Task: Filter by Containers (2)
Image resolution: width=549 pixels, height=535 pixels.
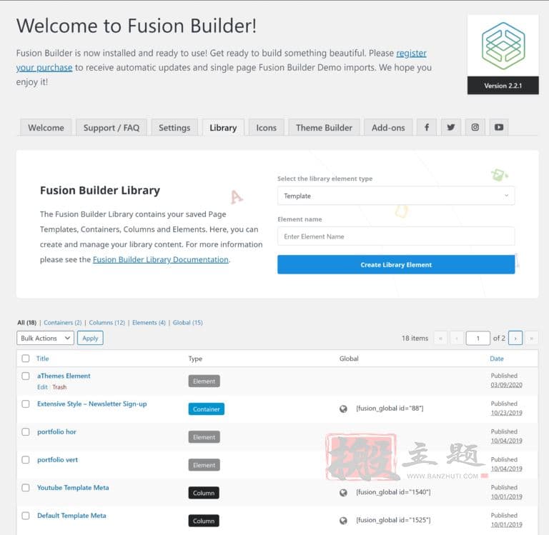Action: click(x=63, y=323)
